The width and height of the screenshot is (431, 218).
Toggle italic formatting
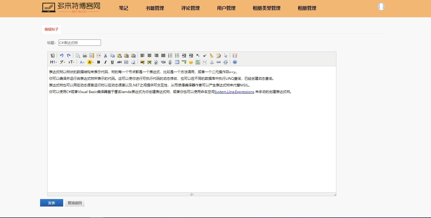(x=105, y=62)
